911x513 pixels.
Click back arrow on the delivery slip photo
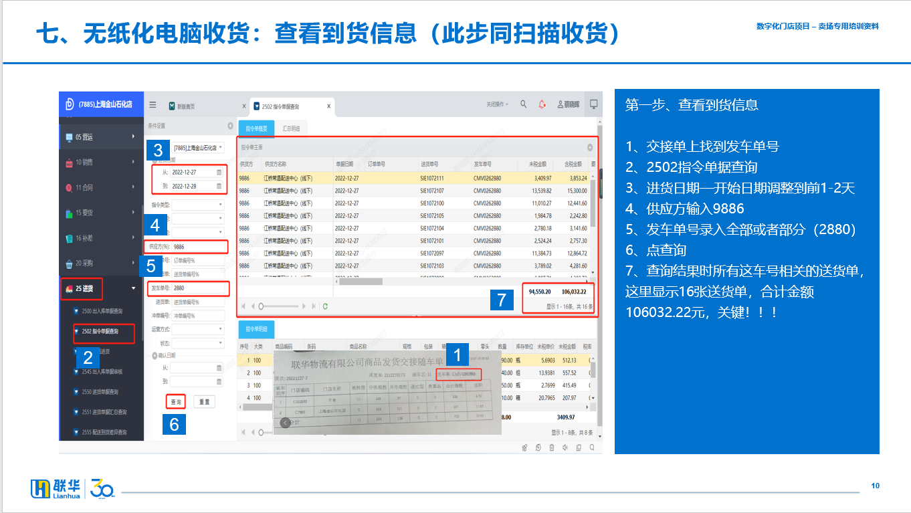tap(286, 423)
